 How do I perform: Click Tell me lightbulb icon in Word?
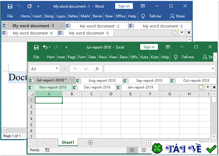point(143,16)
